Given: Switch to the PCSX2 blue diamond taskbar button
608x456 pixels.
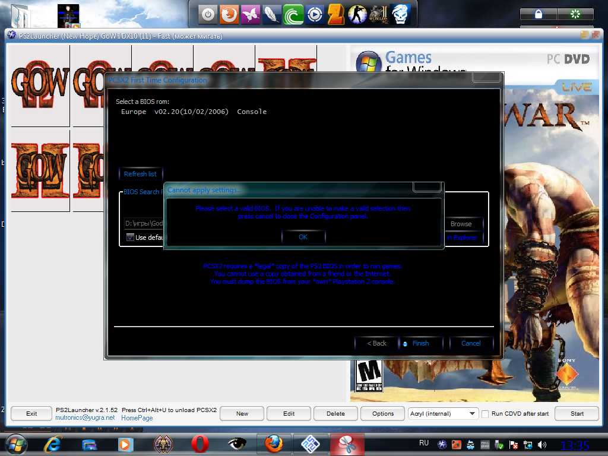Looking at the screenshot, I should tap(310, 444).
